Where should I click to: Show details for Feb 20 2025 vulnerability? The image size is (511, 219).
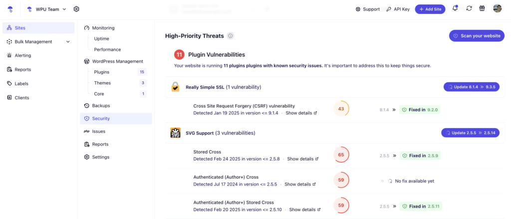[x=305, y=210]
